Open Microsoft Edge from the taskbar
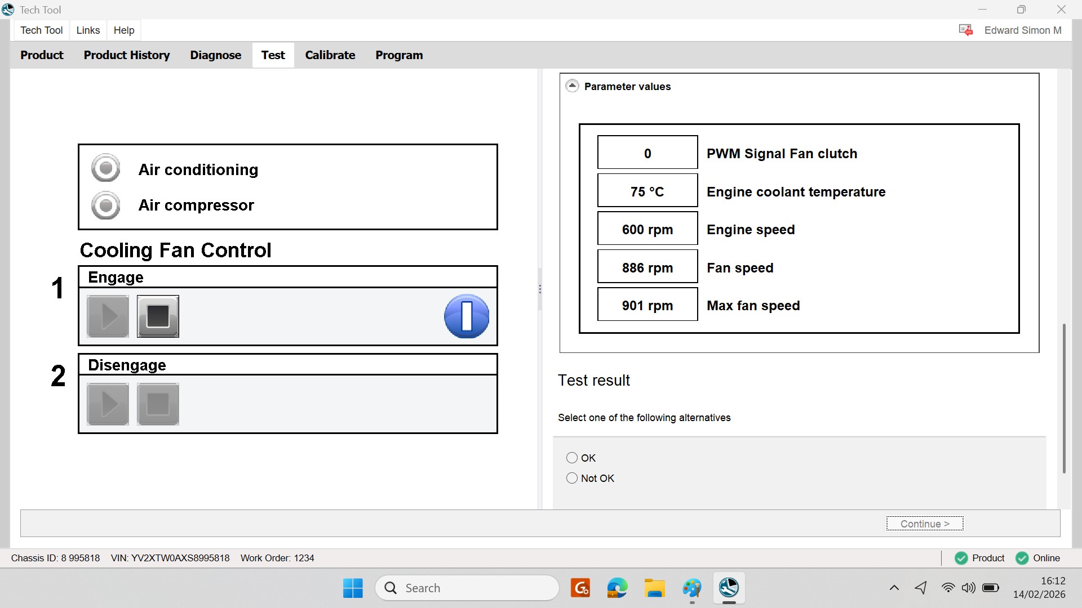The image size is (1082, 608). point(617,588)
